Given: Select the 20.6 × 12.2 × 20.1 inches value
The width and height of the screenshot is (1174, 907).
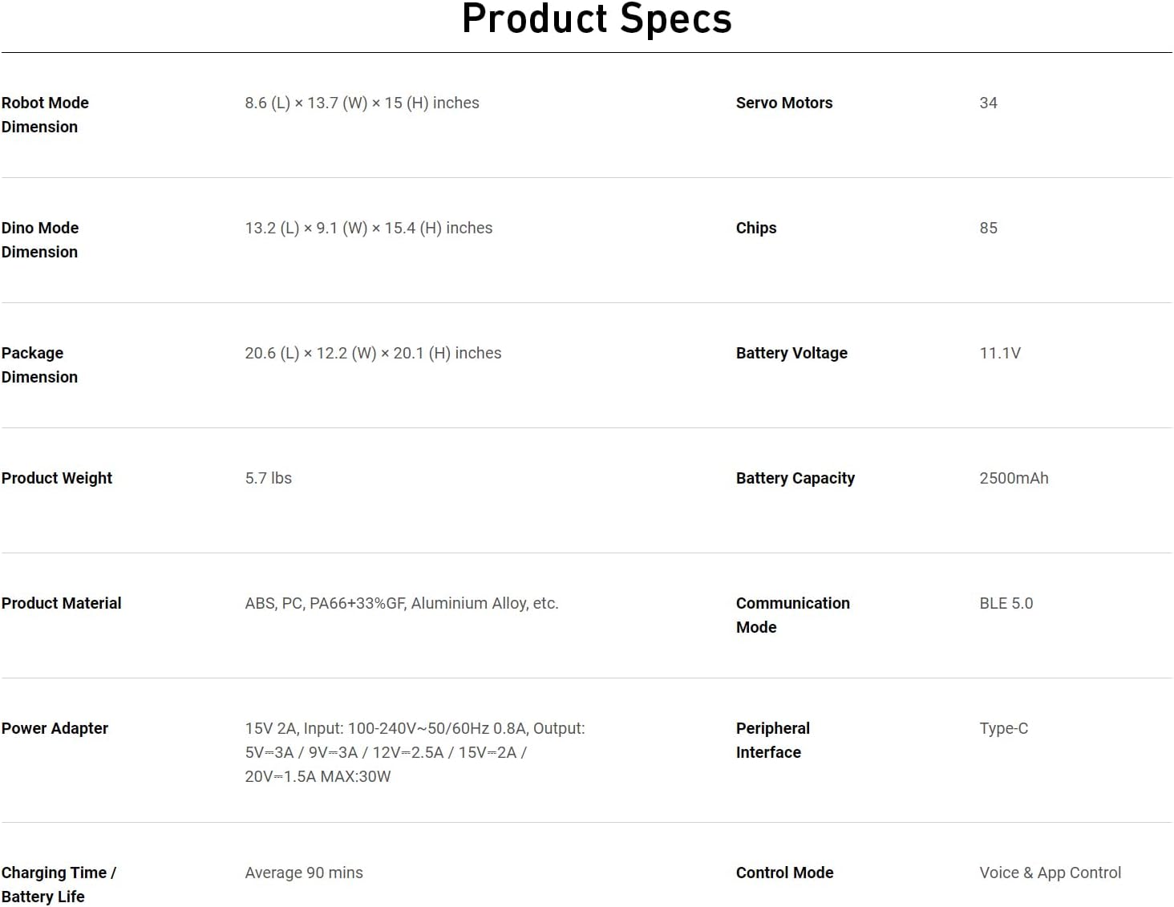Looking at the screenshot, I should 373,353.
